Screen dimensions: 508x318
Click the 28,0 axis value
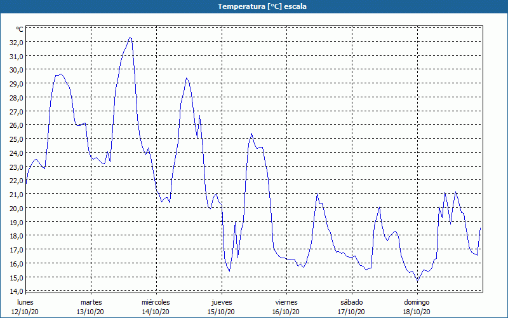tap(17, 98)
